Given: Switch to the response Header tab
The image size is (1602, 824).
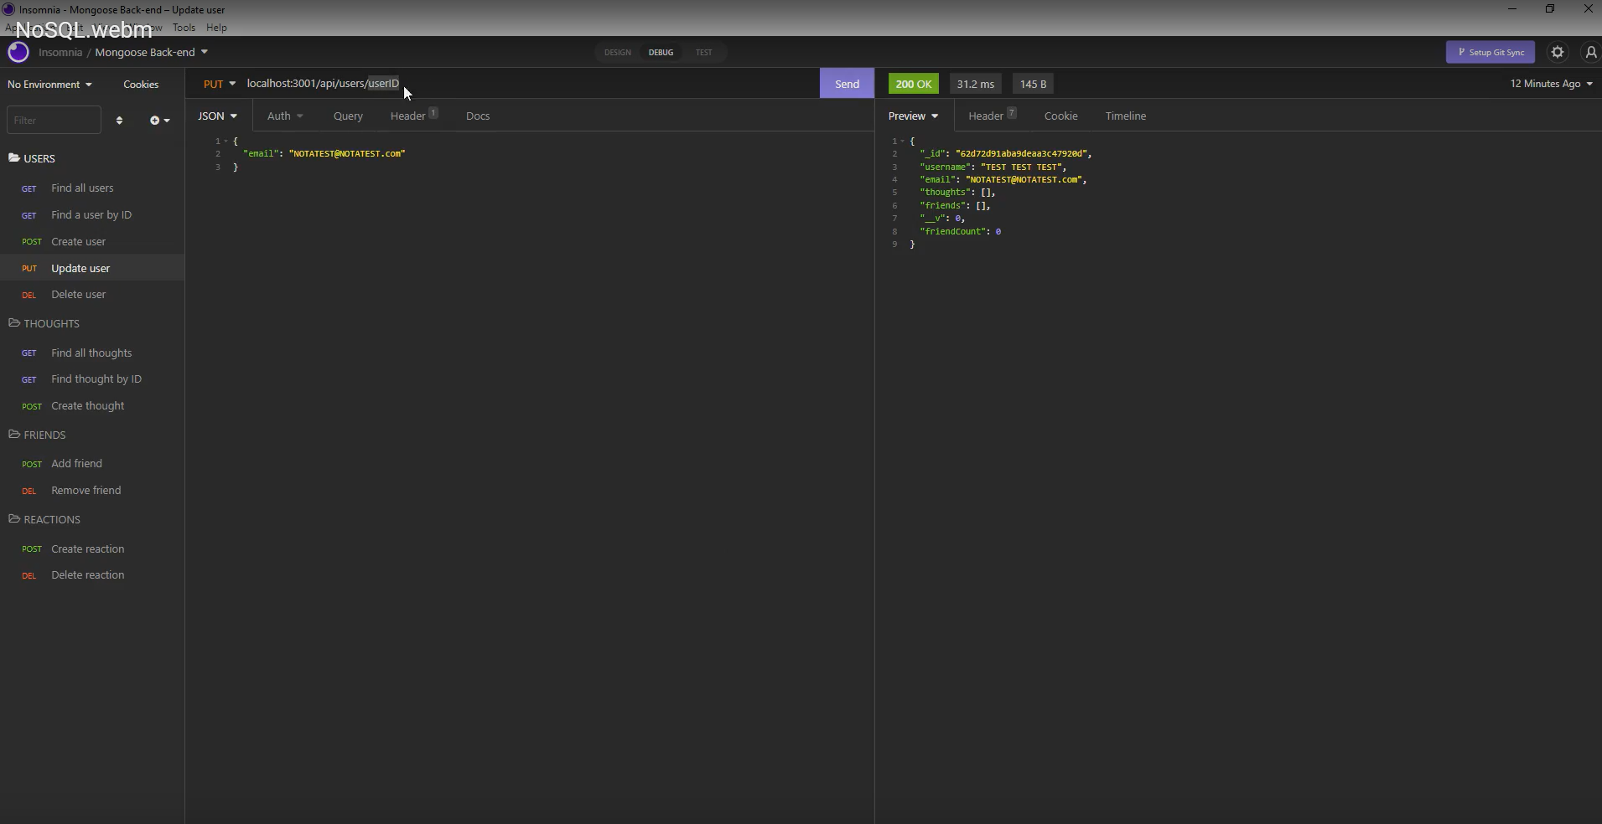Looking at the screenshot, I should (992, 116).
